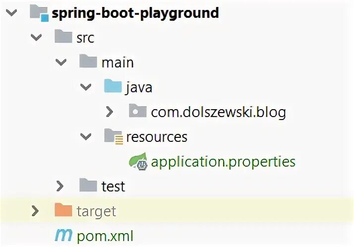The image size is (354, 247).
Task: Click the main folder icon
Action: pos(88,62)
